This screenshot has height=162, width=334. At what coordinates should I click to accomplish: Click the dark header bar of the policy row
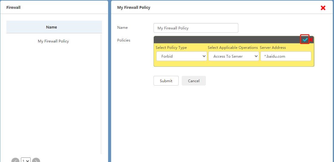(224, 40)
